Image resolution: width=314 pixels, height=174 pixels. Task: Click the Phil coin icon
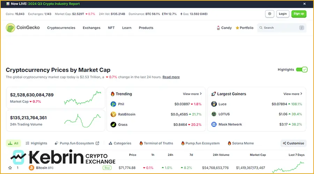113,104
